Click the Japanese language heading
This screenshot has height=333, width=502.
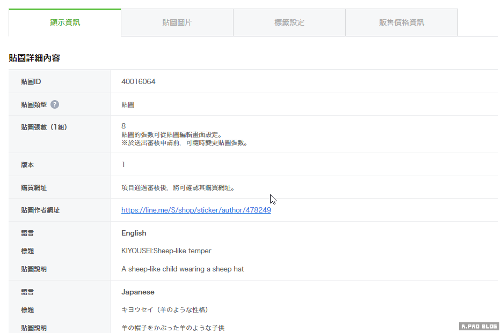pos(138,292)
